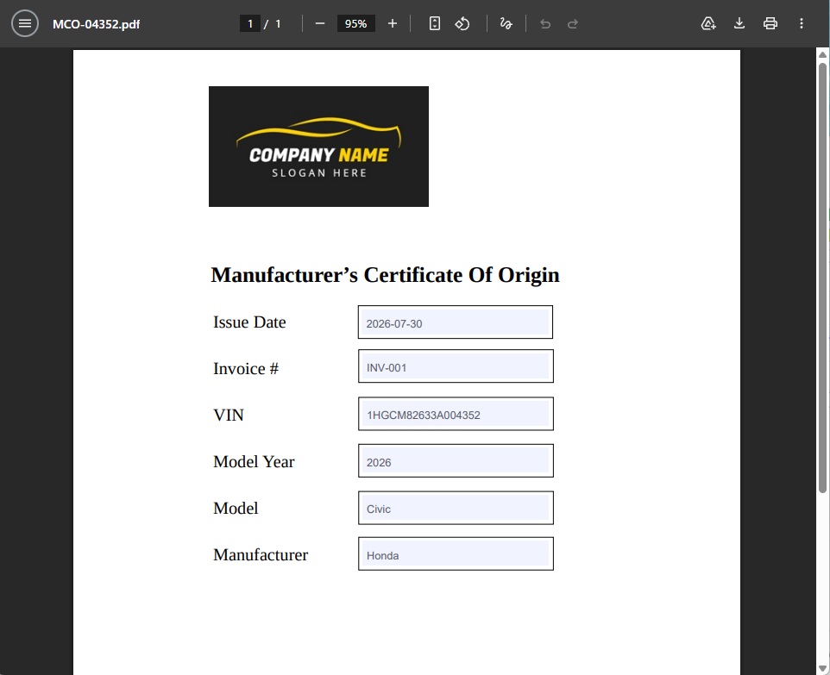
Task: Click the zoom out minus button
Action: [x=320, y=24]
